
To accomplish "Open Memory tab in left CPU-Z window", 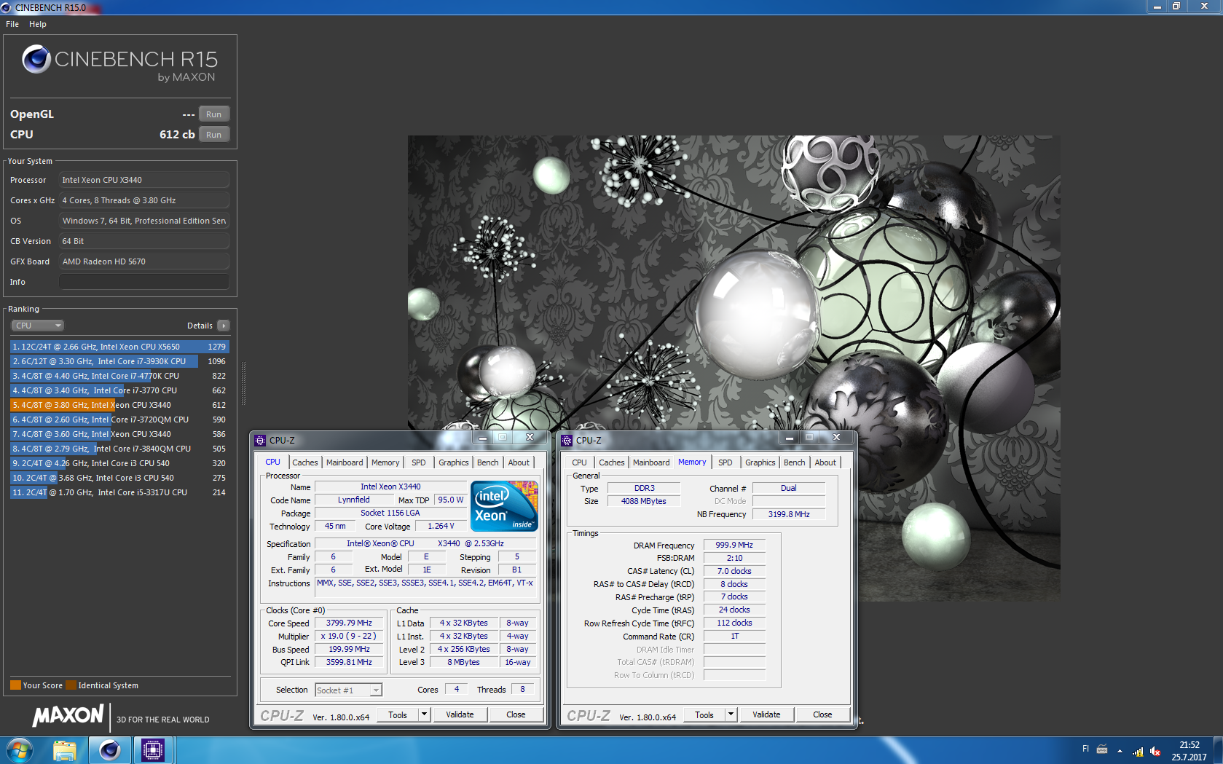I will click(x=385, y=462).
